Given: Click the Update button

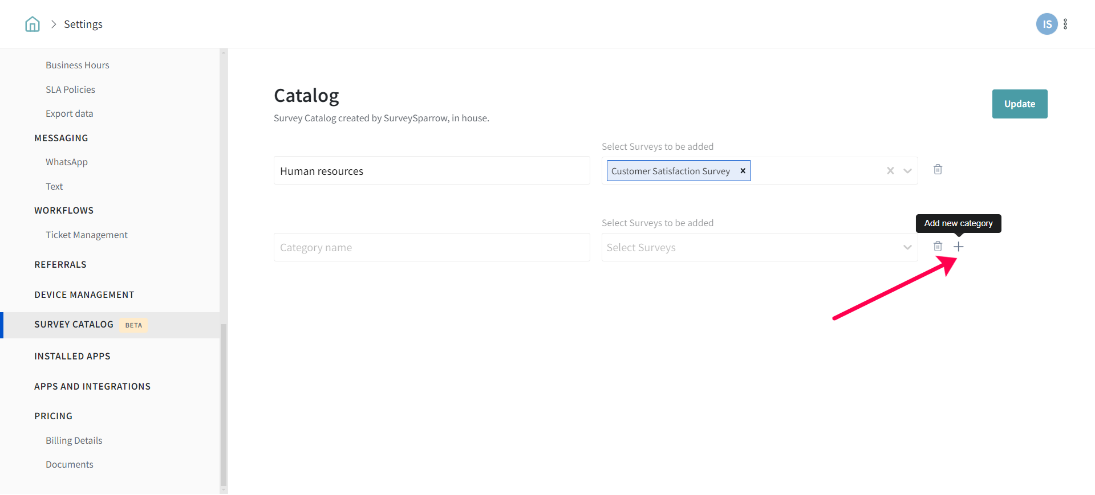Looking at the screenshot, I should 1019,104.
